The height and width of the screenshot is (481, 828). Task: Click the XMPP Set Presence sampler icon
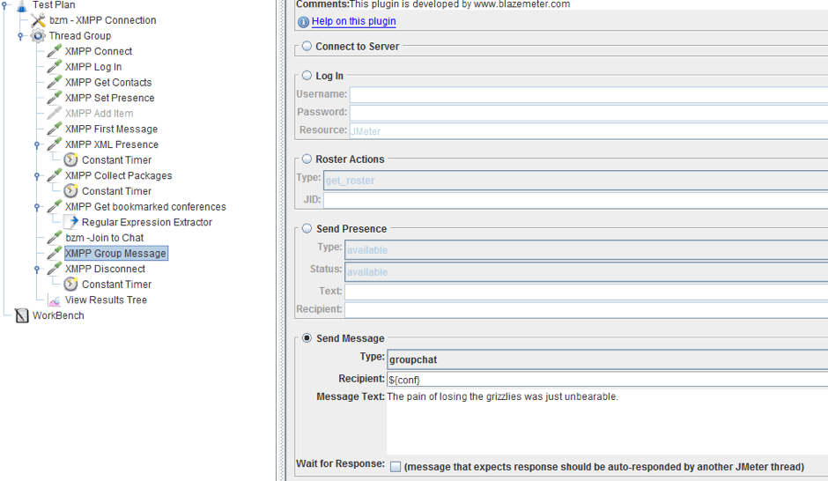click(x=55, y=98)
